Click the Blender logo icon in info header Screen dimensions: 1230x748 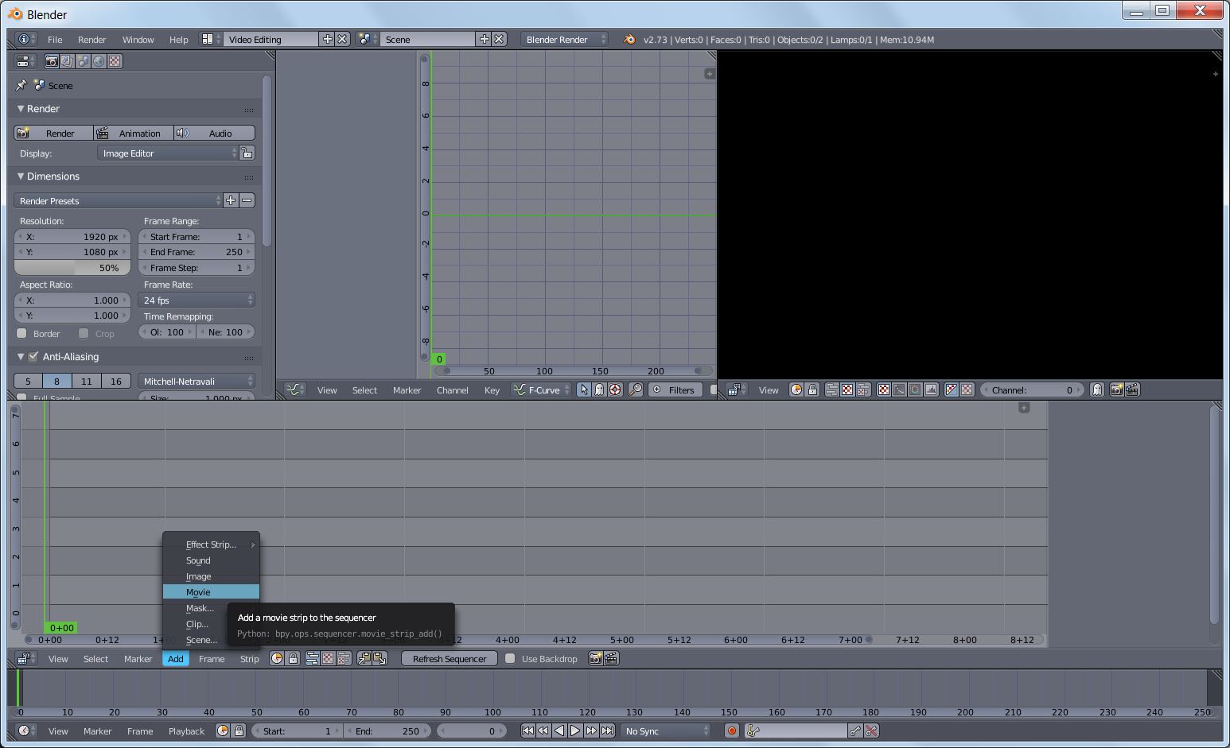(x=629, y=39)
